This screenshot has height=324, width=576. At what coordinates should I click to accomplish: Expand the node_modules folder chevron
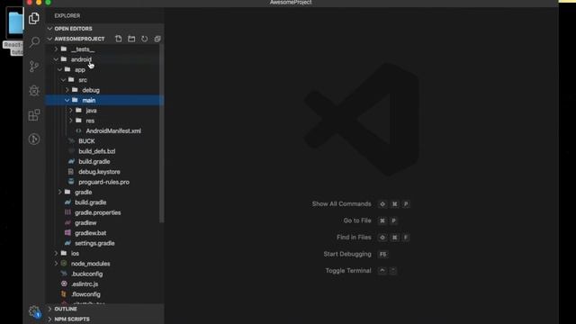click(x=56, y=264)
